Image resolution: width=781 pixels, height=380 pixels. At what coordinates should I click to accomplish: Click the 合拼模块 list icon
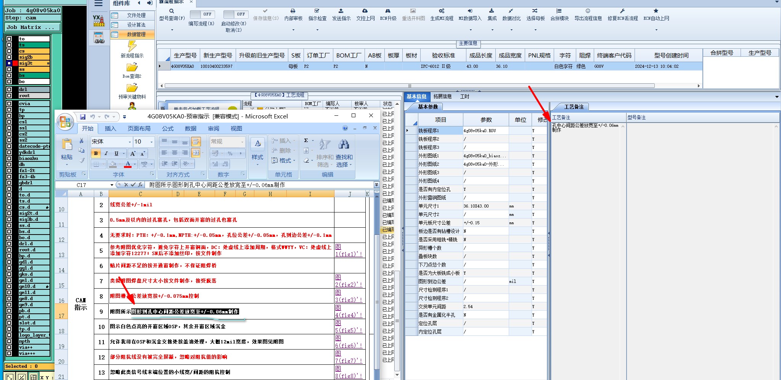click(x=559, y=11)
